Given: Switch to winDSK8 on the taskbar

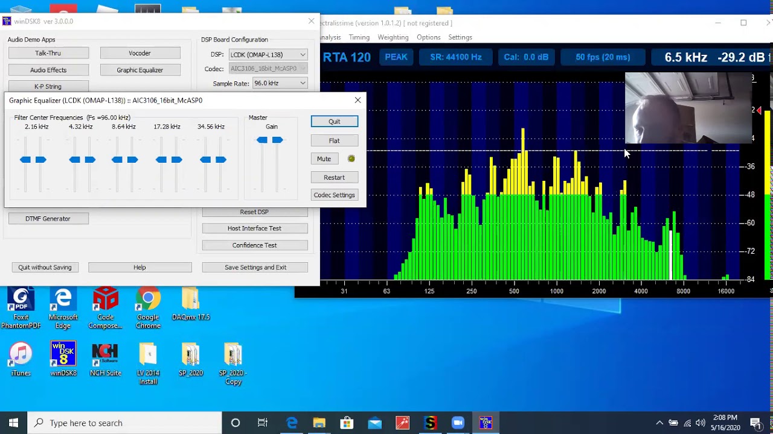Looking at the screenshot, I should 486,423.
